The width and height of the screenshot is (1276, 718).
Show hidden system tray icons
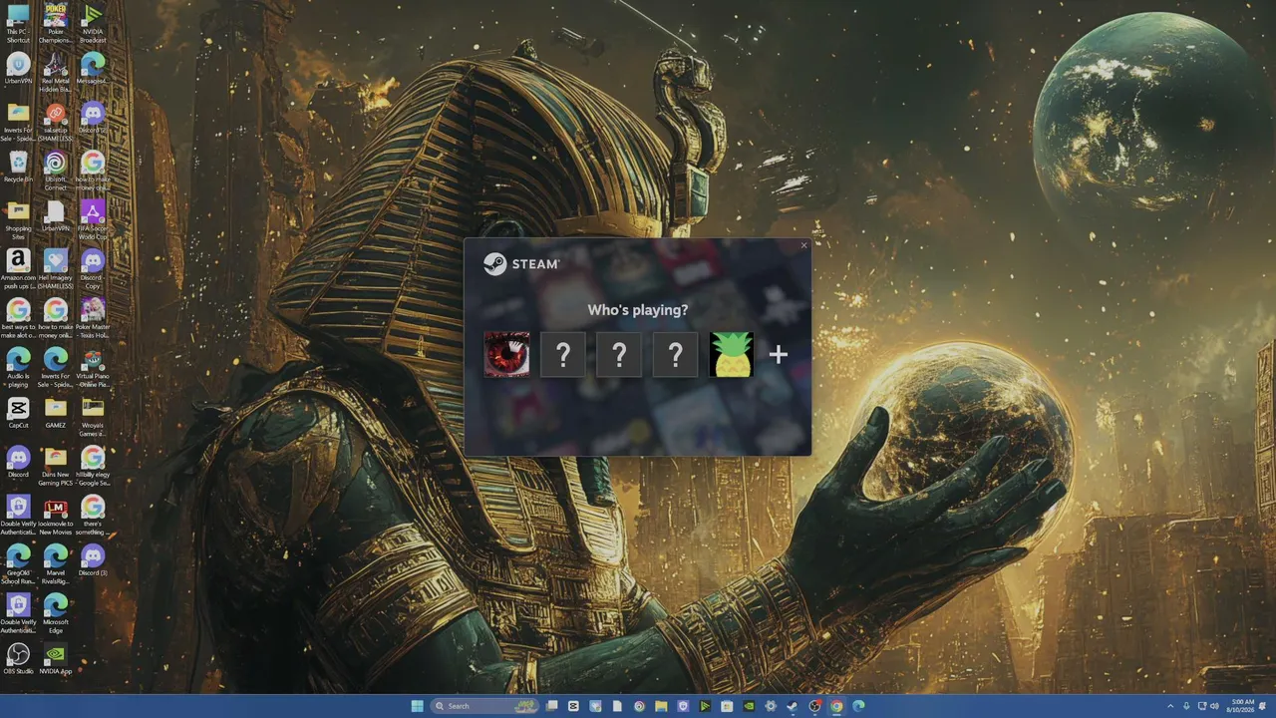[1171, 706]
